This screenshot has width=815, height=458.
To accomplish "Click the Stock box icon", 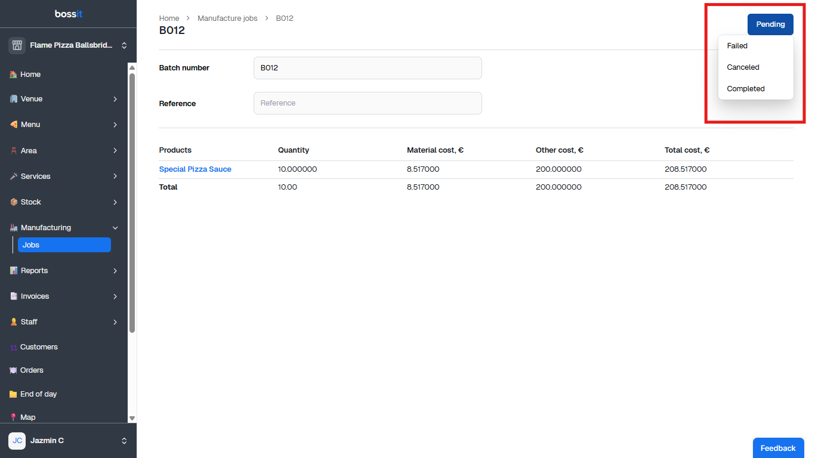I will point(14,202).
